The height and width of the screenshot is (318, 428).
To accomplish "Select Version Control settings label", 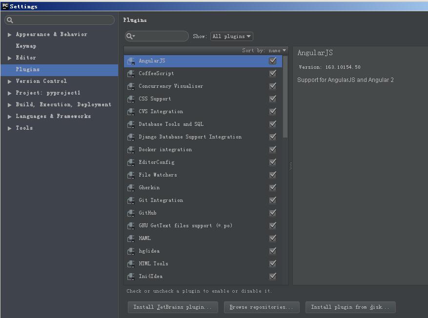I will (41, 81).
